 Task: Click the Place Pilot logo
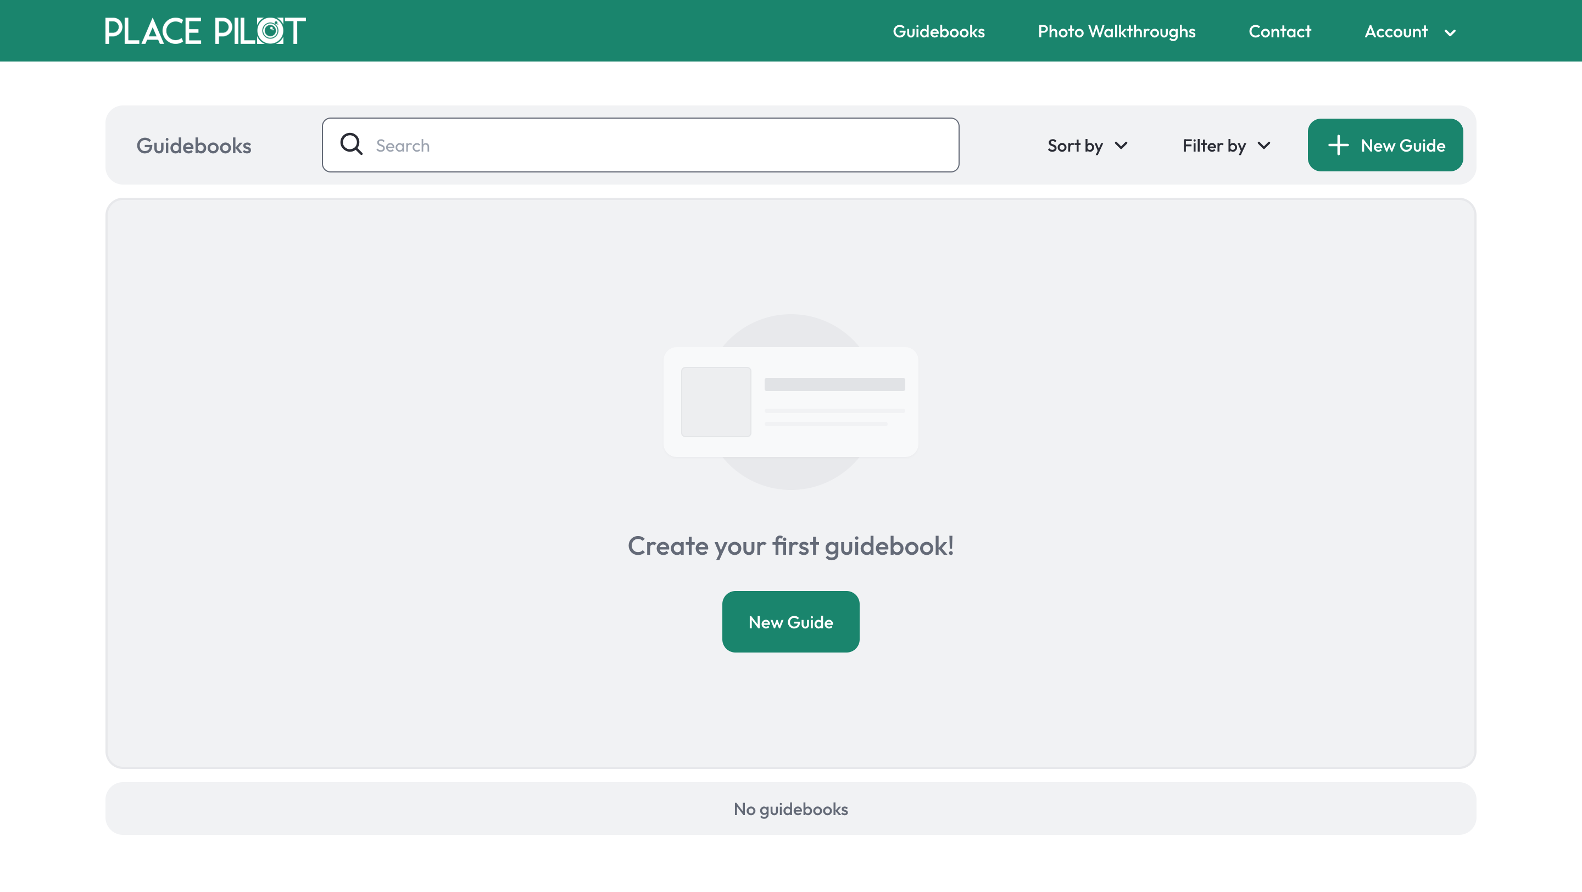[x=204, y=31]
